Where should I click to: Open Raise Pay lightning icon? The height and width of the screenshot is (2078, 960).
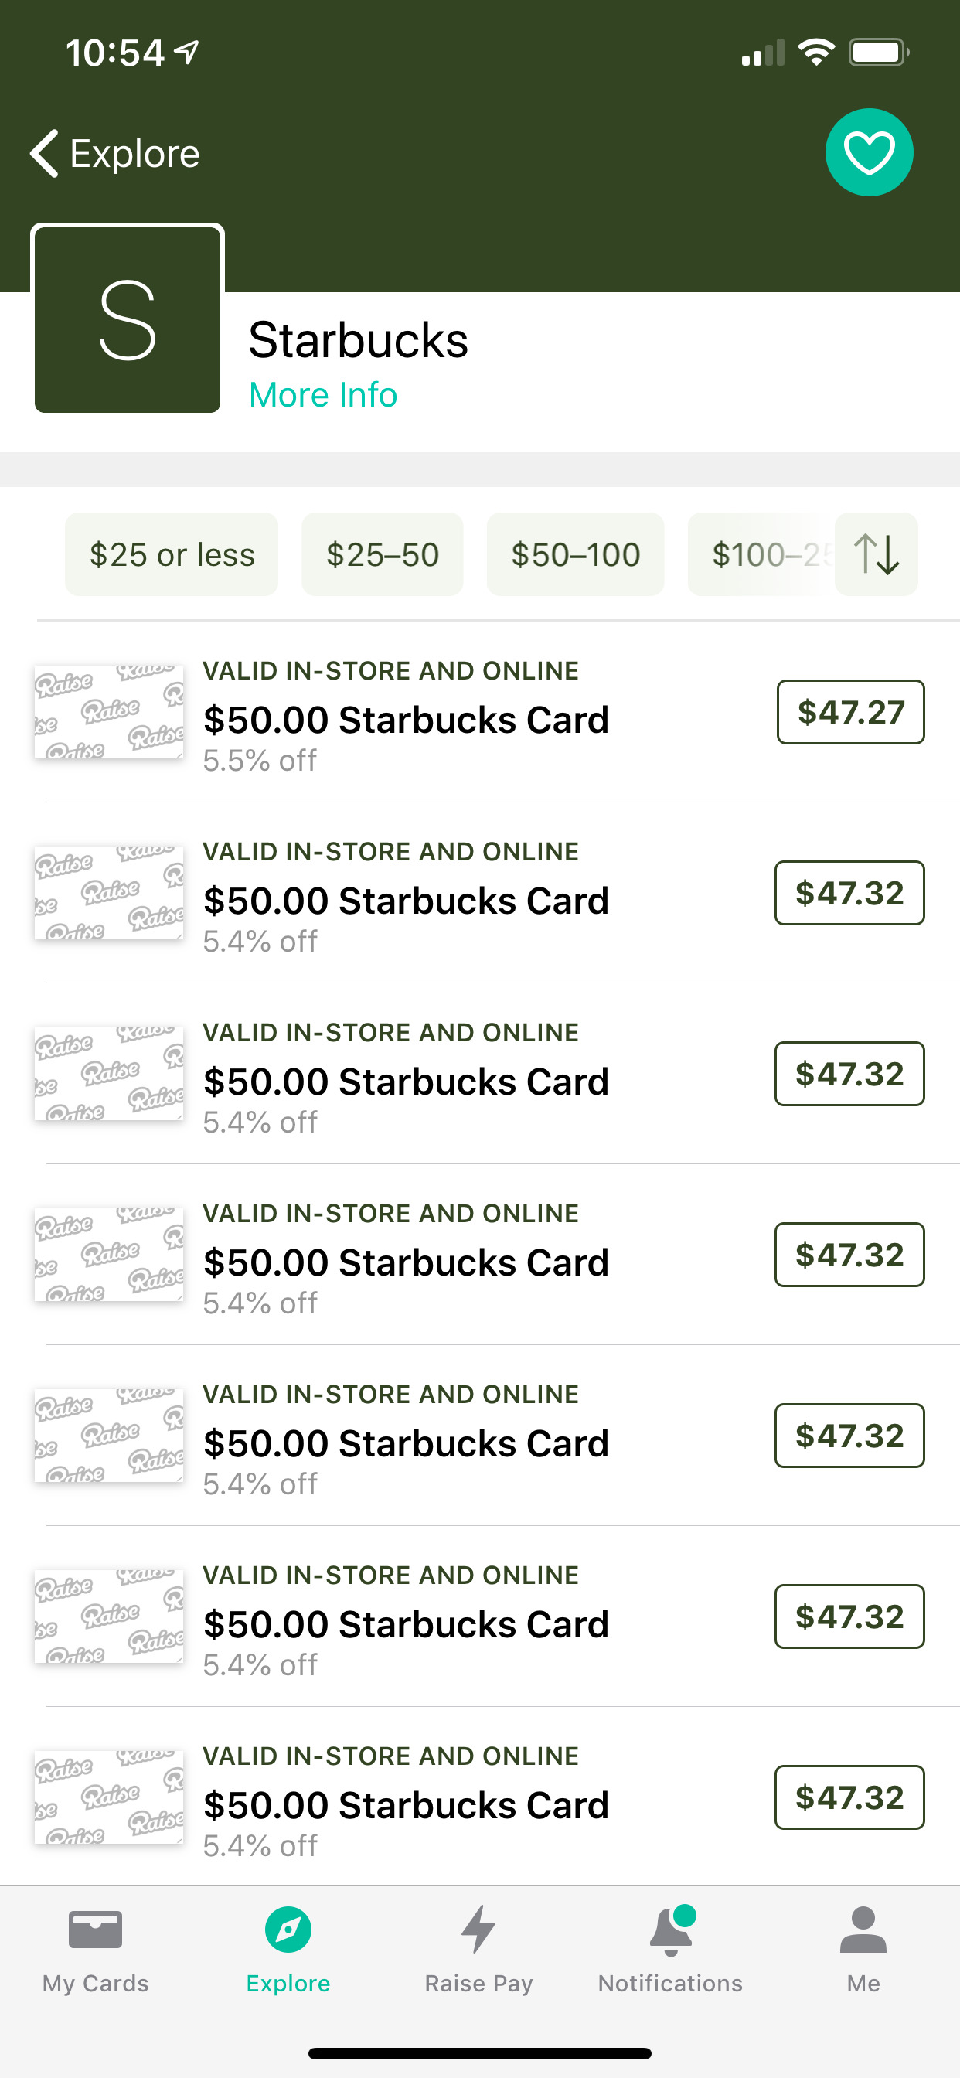click(x=478, y=1930)
